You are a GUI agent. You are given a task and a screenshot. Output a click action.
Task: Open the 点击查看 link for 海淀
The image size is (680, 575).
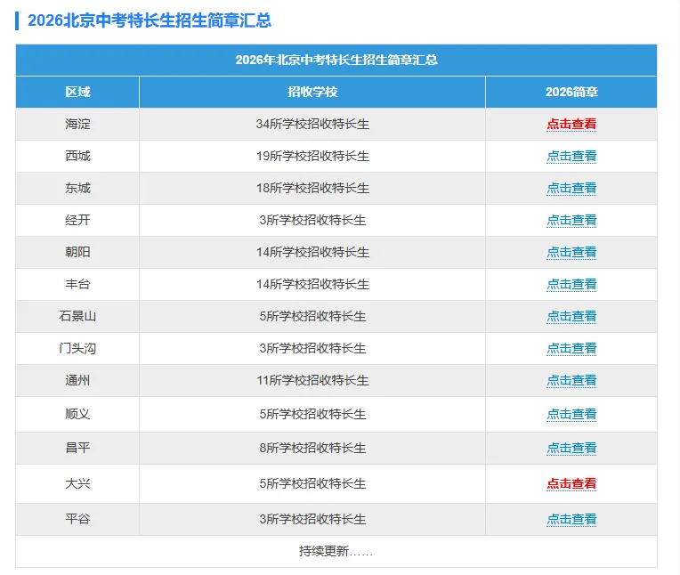coord(571,124)
